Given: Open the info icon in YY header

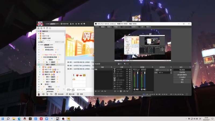Looking at the screenshot, I should pyautogui.click(x=84, y=24).
